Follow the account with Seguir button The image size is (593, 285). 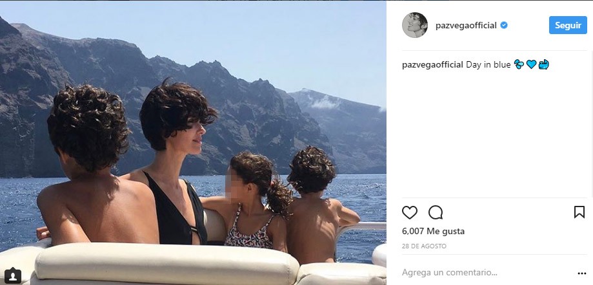(x=568, y=25)
